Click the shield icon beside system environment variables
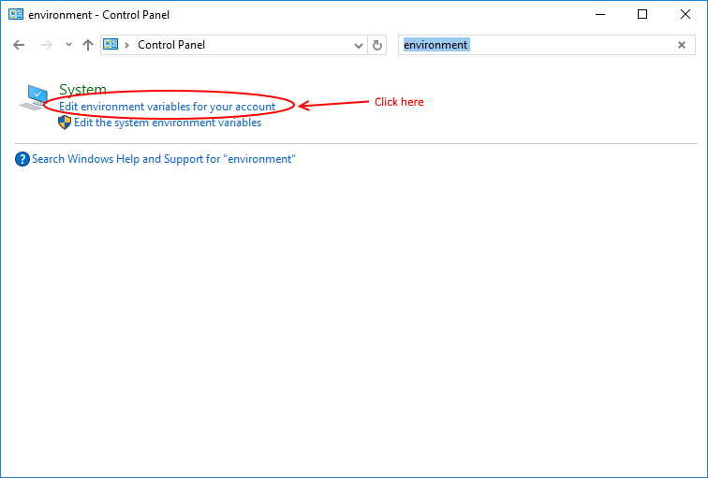708x478 pixels. pos(65,123)
